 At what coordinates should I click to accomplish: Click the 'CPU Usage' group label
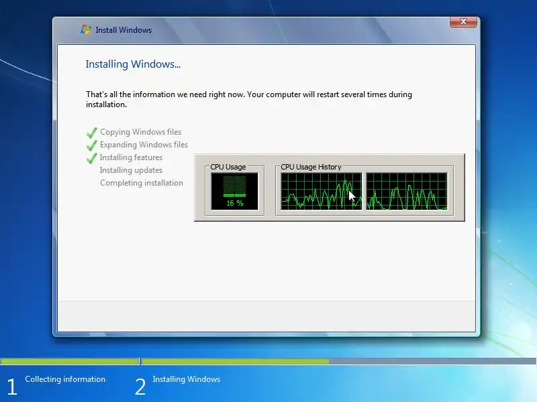point(228,167)
